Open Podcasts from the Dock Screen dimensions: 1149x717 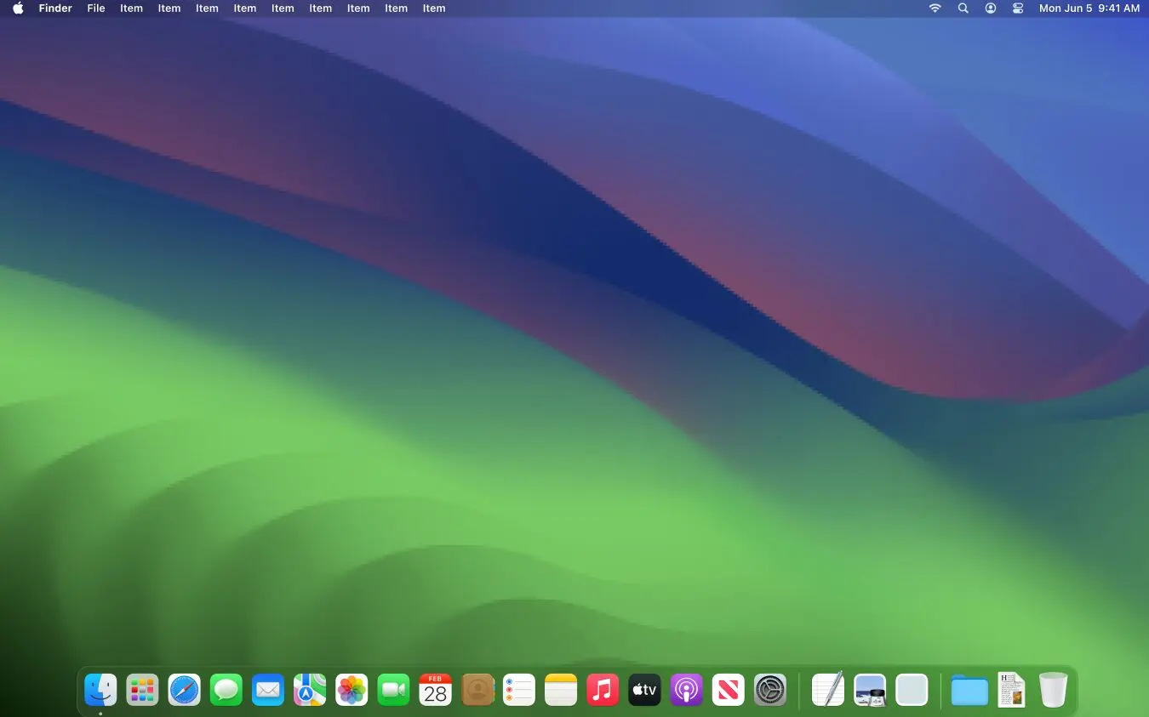pyautogui.click(x=686, y=690)
